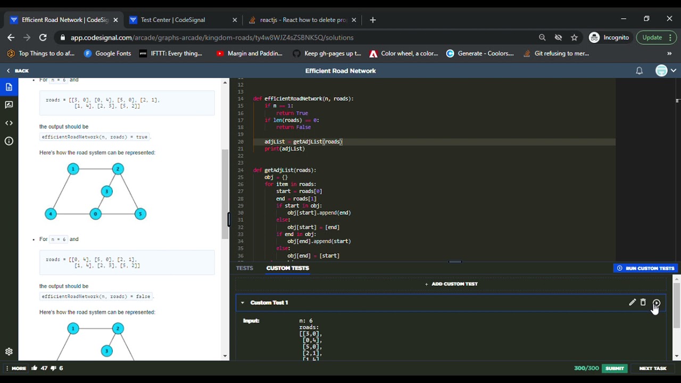
Task: Open the solutions code icon in sidebar
Action: (9, 123)
